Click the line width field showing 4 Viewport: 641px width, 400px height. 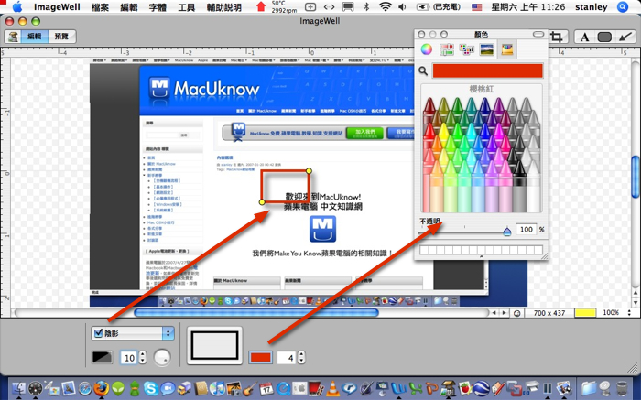tap(287, 358)
